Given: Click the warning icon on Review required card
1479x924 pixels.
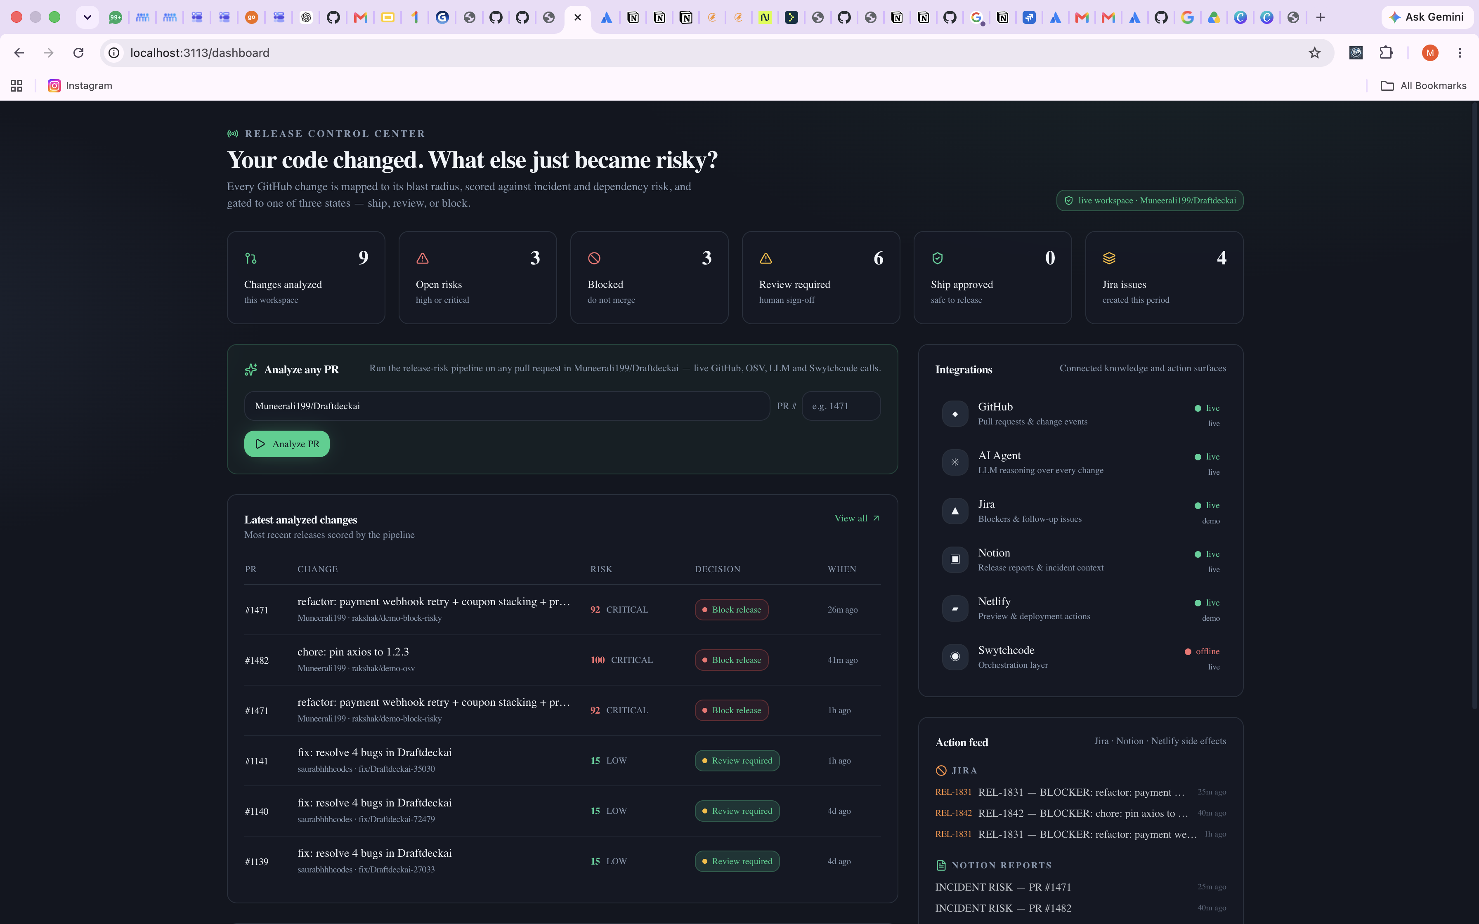Looking at the screenshot, I should (x=766, y=259).
